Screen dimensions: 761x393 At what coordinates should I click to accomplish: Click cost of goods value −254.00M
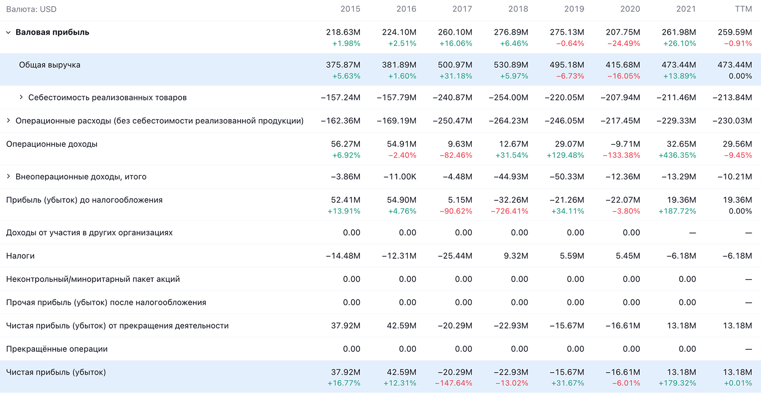(508, 97)
